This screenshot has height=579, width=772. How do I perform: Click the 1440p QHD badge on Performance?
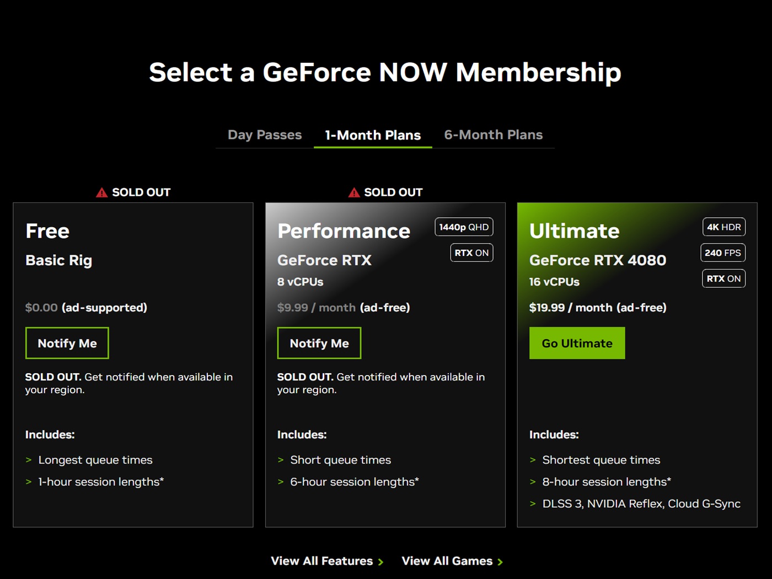tap(464, 227)
